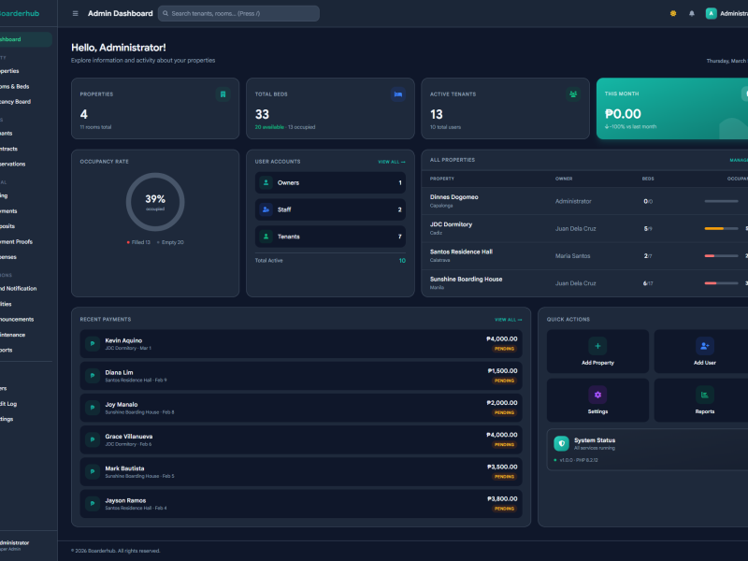Click Sunshine Boarding House occupancy bar
Viewport: 748px width, 561px height.
[x=721, y=283]
